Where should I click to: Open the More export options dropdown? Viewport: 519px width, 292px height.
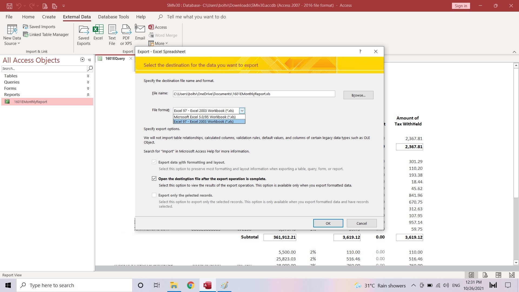(158, 43)
